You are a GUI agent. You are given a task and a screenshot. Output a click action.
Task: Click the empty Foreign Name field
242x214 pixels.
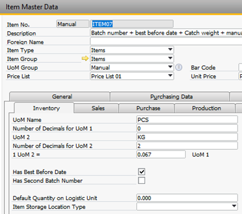pos(166,41)
